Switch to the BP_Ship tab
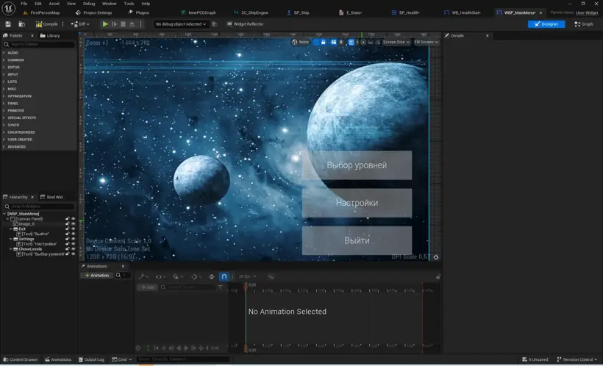The width and height of the screenshot is (603, 366). pos(298,12)
